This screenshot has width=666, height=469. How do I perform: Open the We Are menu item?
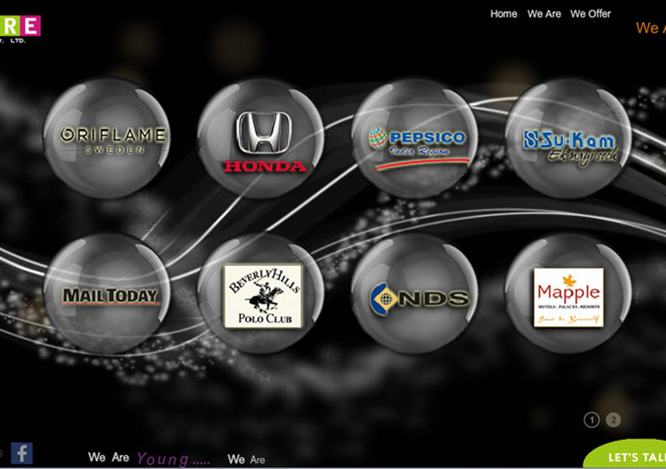point(544,14)
